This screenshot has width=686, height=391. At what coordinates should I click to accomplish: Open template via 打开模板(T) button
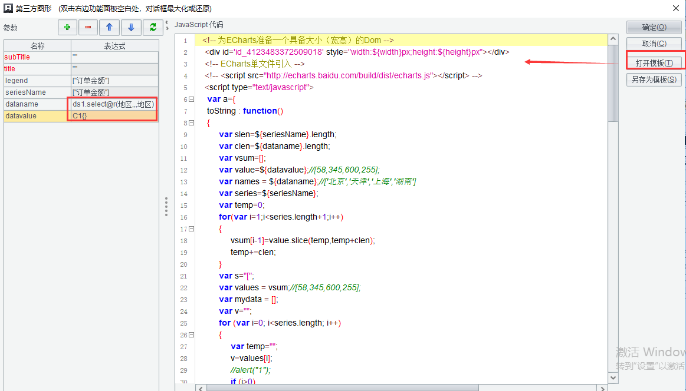tap(654, 63)
